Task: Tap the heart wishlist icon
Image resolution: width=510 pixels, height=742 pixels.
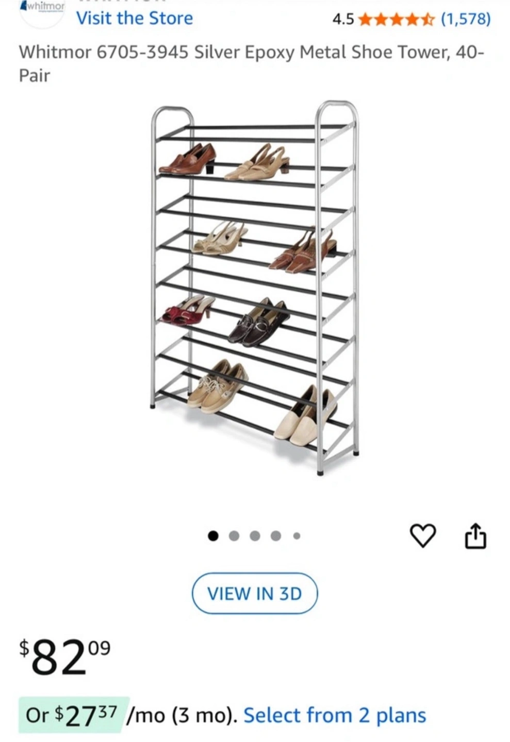Action: 423,535
